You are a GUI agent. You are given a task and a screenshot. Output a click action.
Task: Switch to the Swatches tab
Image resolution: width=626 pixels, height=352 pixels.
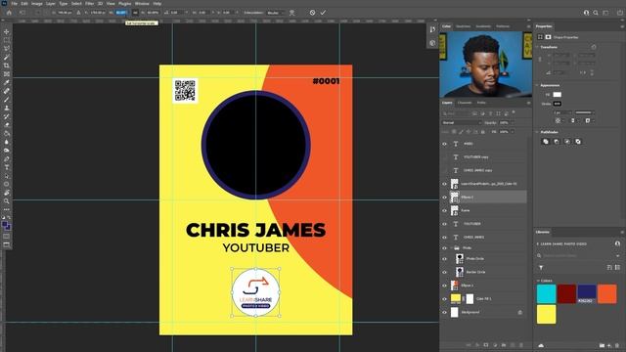[x=463, y=26]
